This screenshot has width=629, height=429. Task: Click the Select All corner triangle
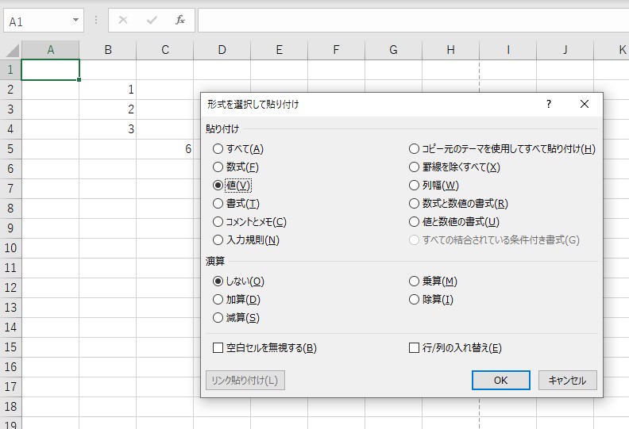pyautogui.click(x=11, y=50)
